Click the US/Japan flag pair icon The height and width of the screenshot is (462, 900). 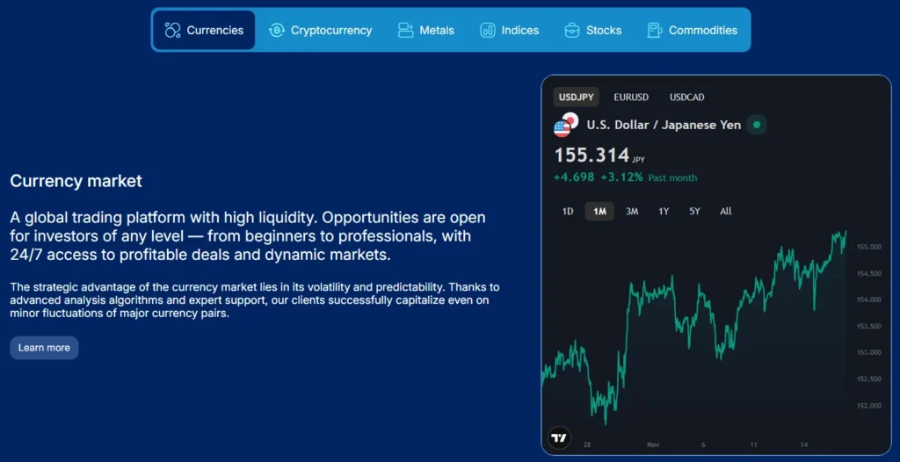(x=566, y=125)
